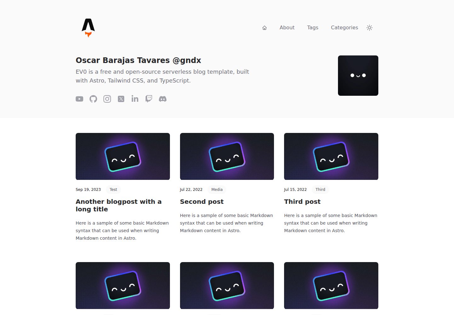Open the X (Twitter) icon
Image resolution: width=454 pixels, height=315 pixels.
121,99
